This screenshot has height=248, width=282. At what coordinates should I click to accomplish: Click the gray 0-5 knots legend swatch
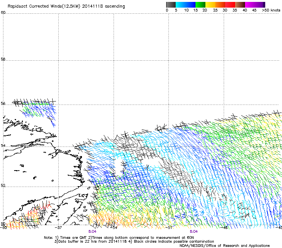click(x=171, y=5)
